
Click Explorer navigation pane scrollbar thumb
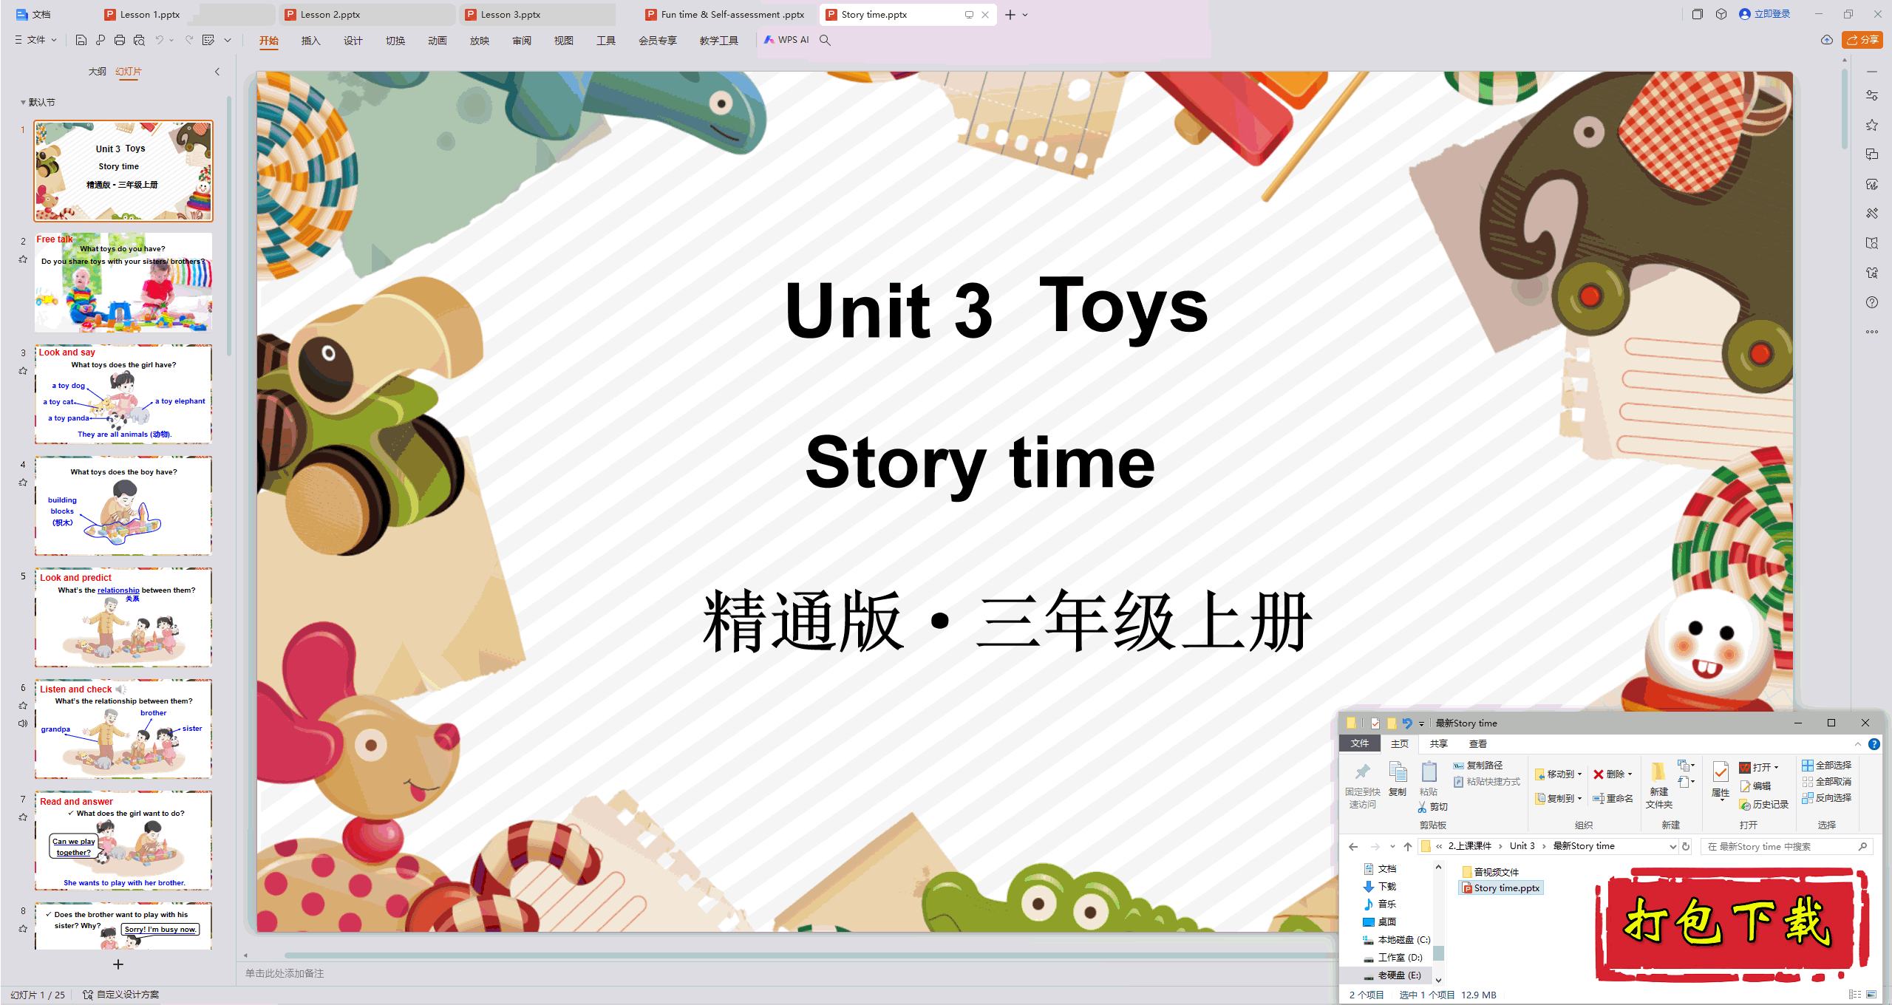1439,954
